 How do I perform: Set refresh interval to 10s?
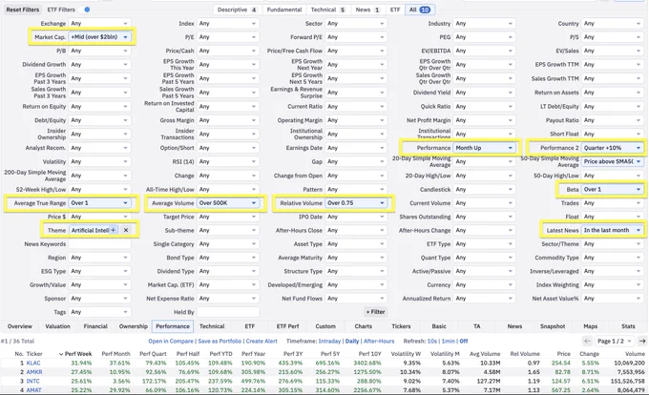tap(432, 342)
